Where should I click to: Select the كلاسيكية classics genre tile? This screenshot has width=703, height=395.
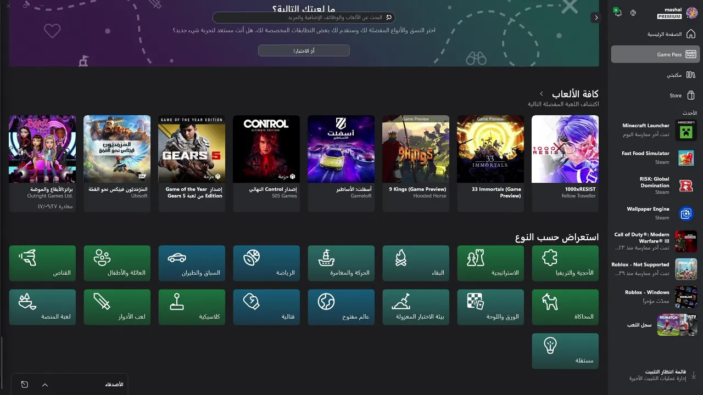[192, 307]
